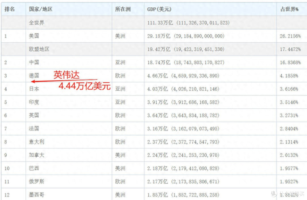This screenshot has width=307, height=200.
Task: Select the 德国 country cell
Action: tap(34, 75)
